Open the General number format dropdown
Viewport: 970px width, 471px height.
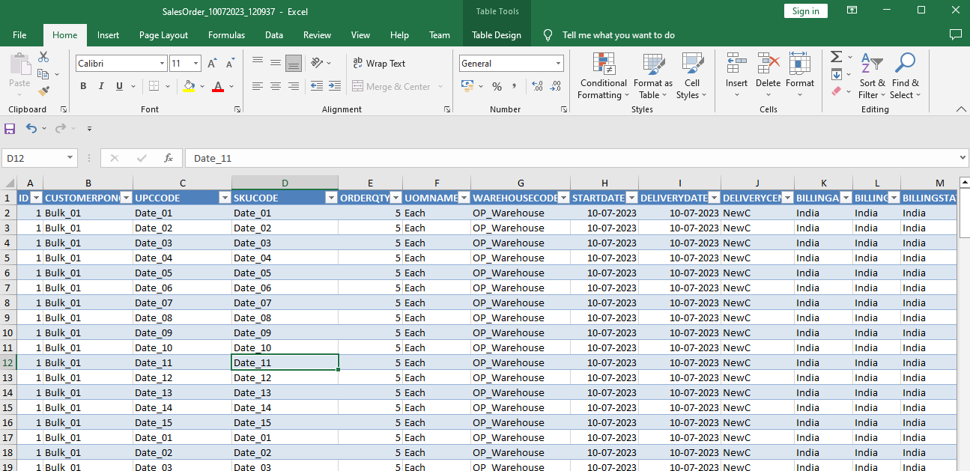(558, 64)
